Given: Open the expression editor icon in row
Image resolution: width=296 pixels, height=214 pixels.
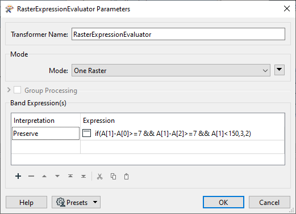Looking at the screenshot, I should pos(87,133).
